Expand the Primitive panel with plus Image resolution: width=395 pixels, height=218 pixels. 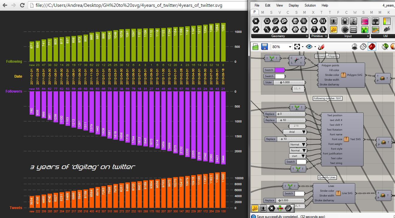(326, 36)
